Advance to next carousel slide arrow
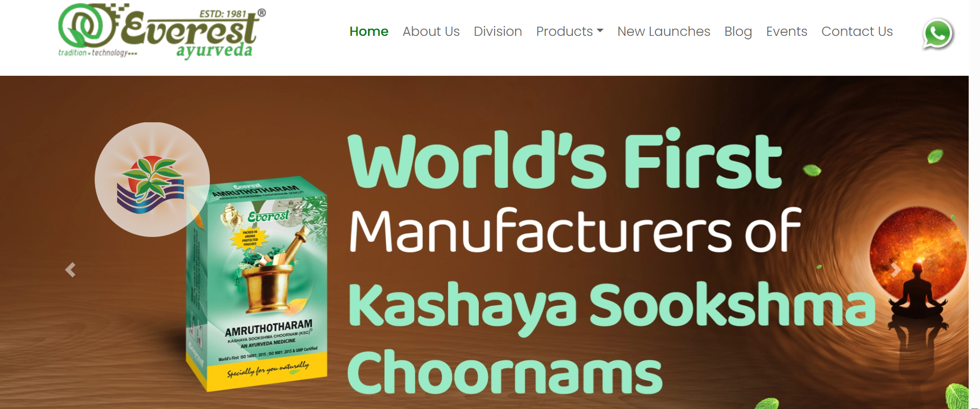The width and height of the screenshot is (980, 409). click(896, 270)
